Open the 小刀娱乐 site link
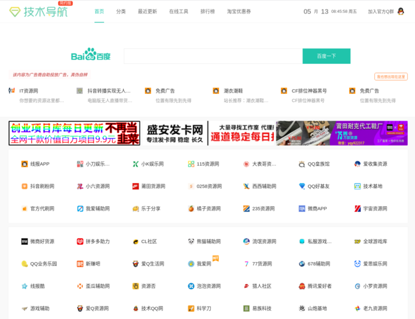 [98, 164]
